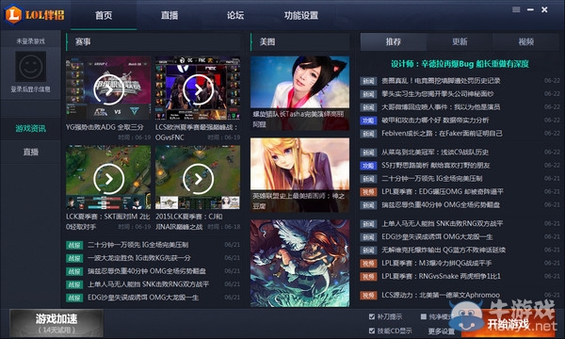The image size is (565, 339).
Task: Open 功能设置 in top navigation
Action: [301, 15]
